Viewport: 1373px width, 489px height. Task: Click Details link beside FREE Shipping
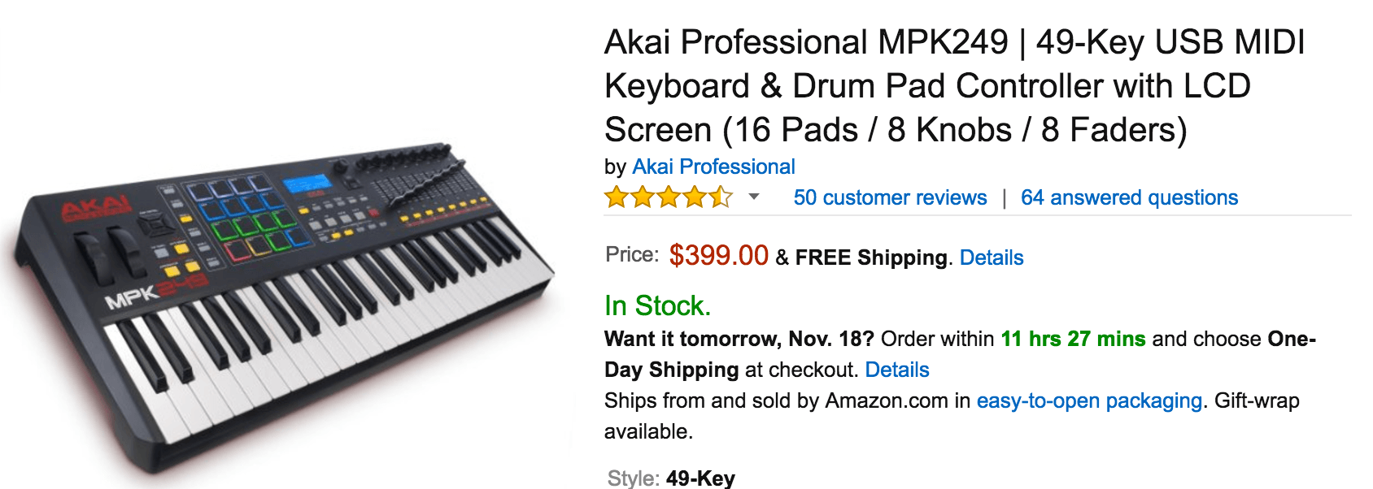tap(991, 257)
